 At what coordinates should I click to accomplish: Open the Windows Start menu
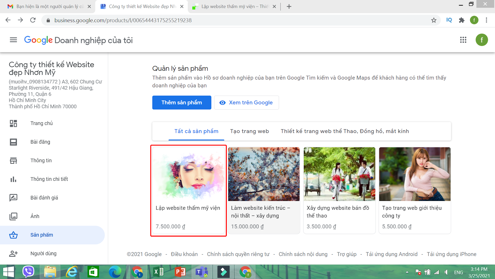[8, 272]
